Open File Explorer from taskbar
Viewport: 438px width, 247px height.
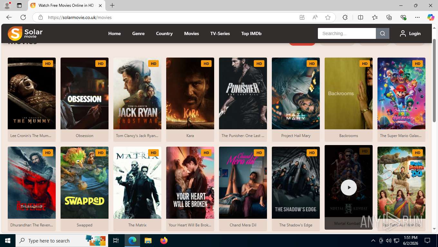[148, 241]
